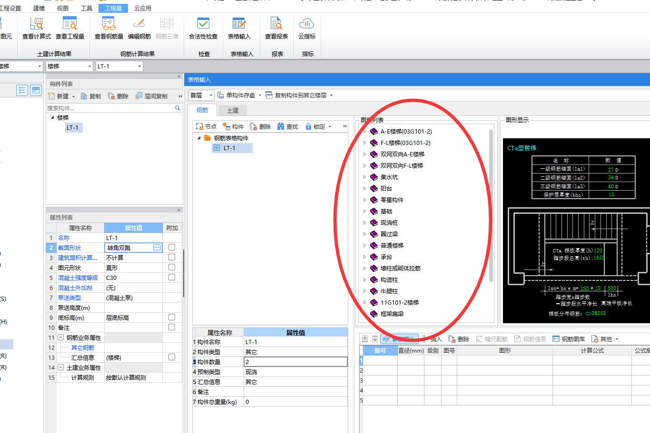Open 查看钢筋量 (view rebar quantity) tool
The height and width of the screenshot is (433, 650).
tap(109, 28)
